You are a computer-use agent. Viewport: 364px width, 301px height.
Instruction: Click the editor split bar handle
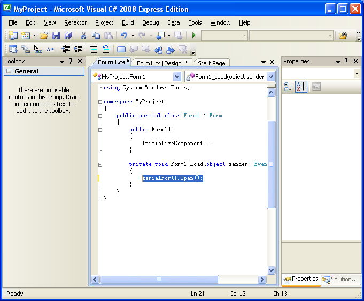271,86
